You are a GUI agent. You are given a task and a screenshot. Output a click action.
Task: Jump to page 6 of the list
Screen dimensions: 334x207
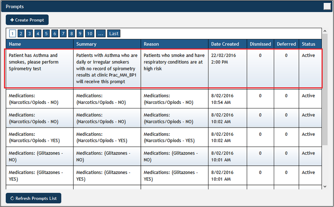(x=55, y=34)
